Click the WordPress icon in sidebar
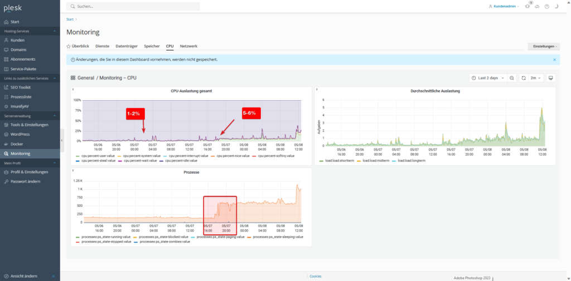The width and height of the screenshot is (571, 281). (6, 134)
